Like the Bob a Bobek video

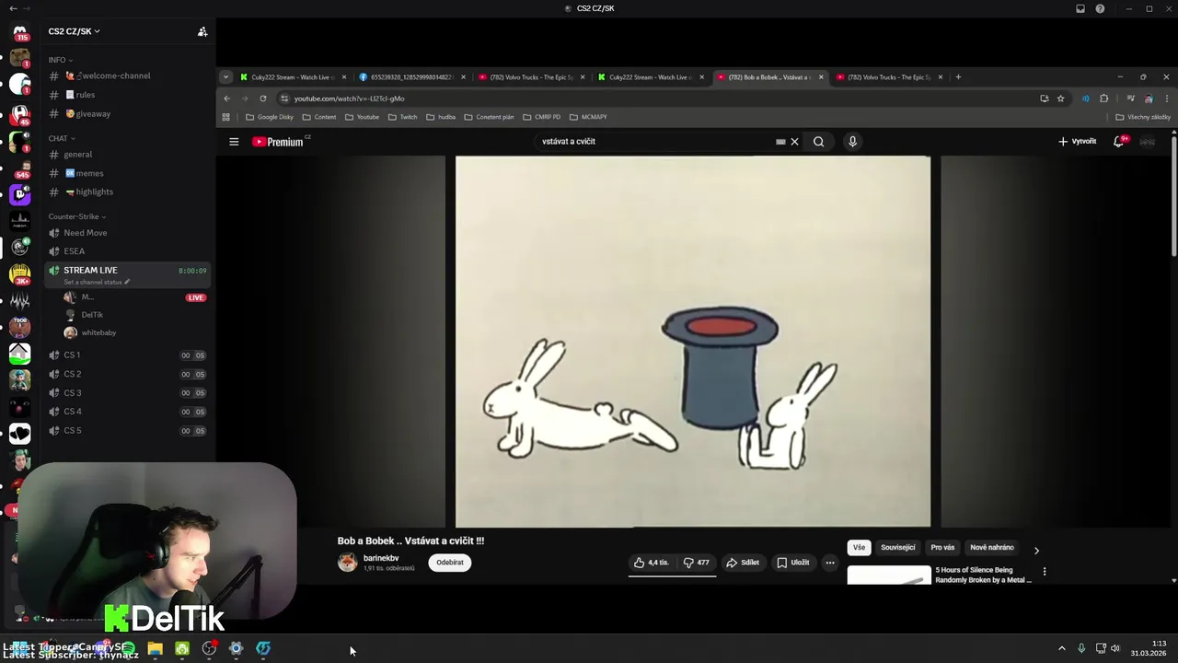[x=652, y=563]
